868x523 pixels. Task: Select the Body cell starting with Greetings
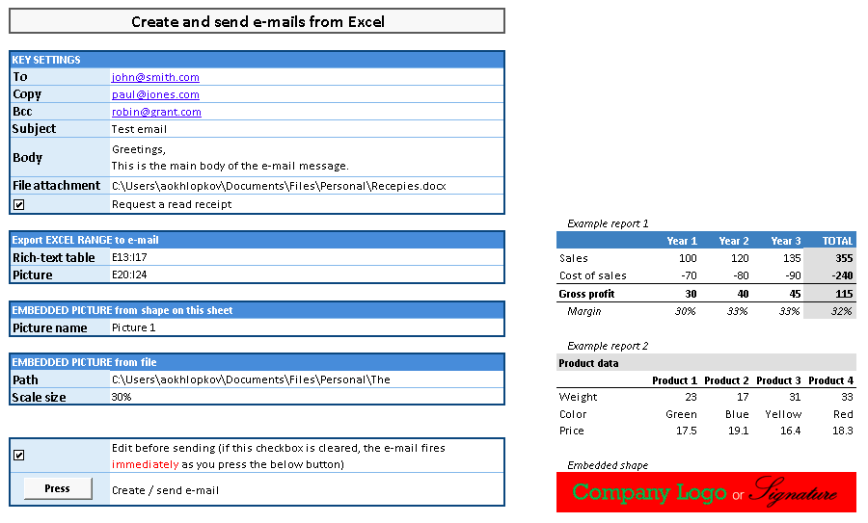click(307, 158)
